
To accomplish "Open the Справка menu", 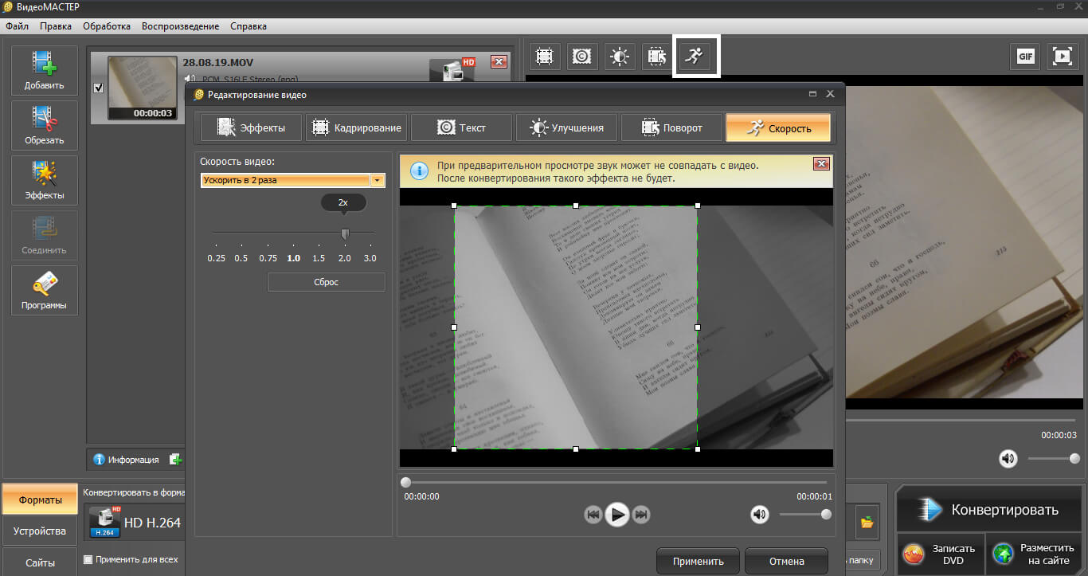I will (x=249, y=26).
